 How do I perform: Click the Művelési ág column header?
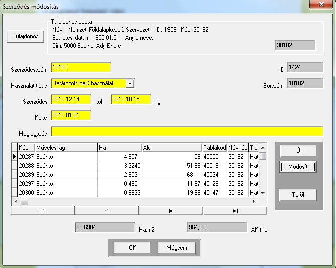click(66, 148)
